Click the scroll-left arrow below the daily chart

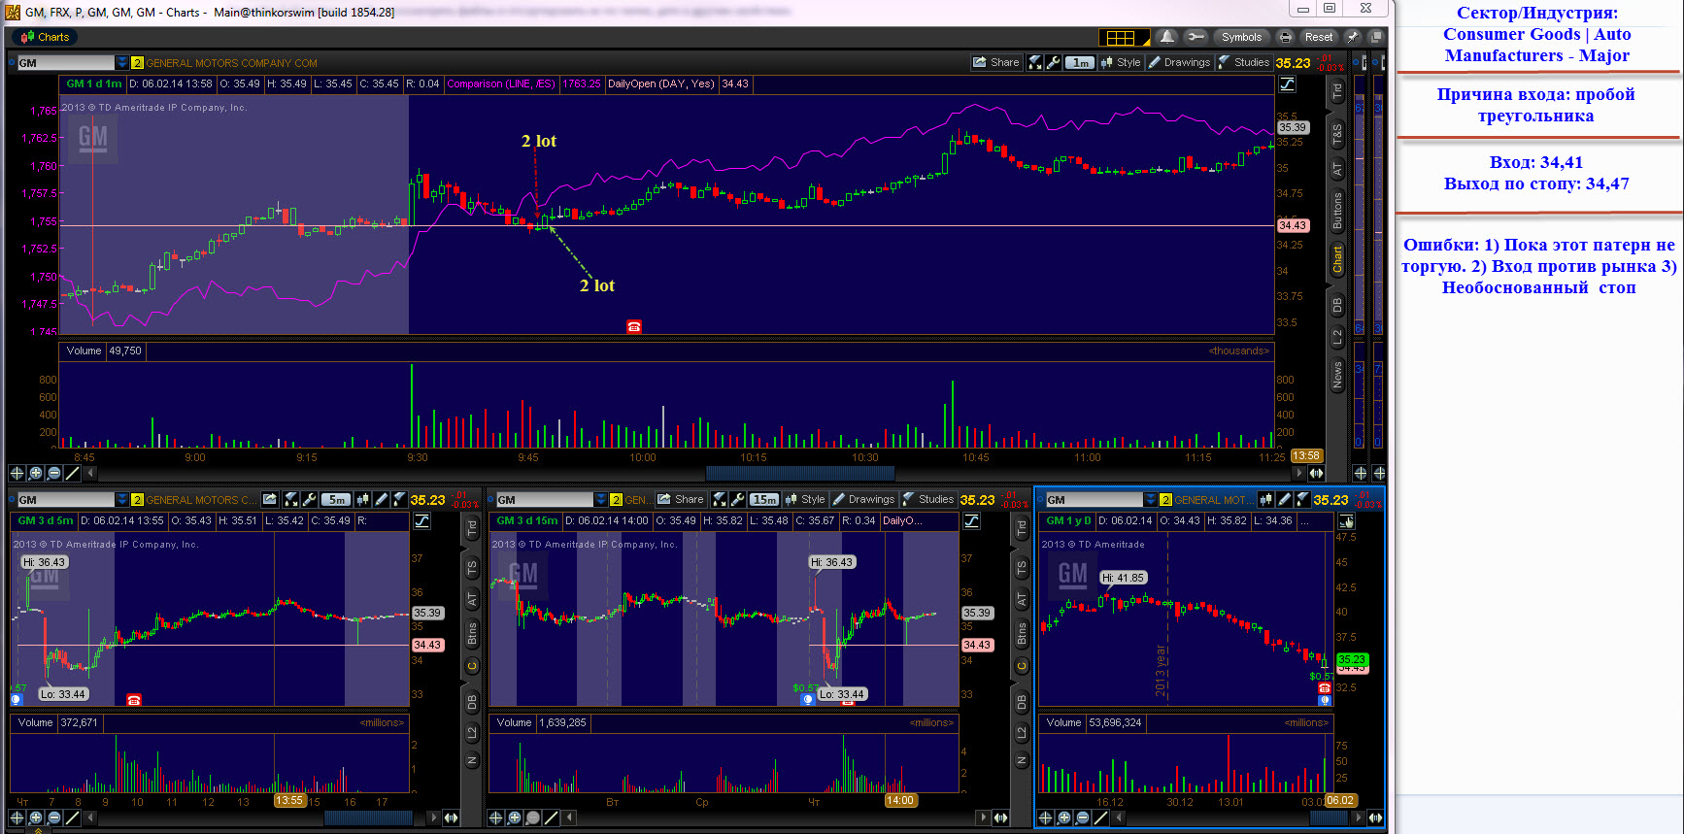tap(1119, 817)
